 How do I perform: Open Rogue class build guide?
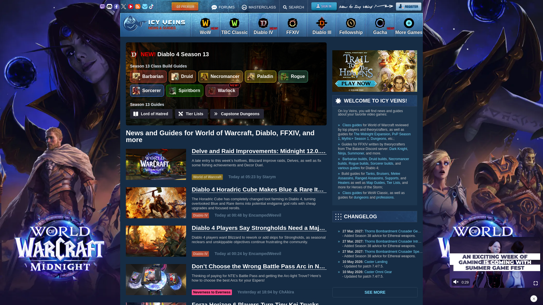(x=293, y=77)
